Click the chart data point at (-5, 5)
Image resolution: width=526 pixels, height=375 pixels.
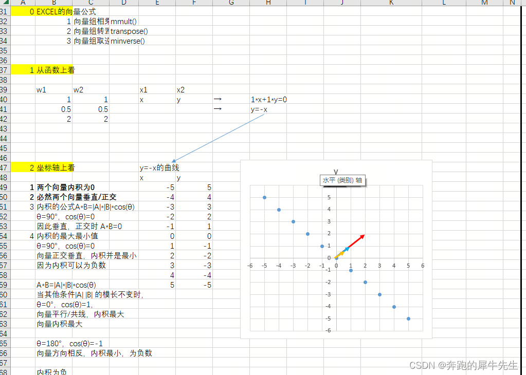click(264, 197)
